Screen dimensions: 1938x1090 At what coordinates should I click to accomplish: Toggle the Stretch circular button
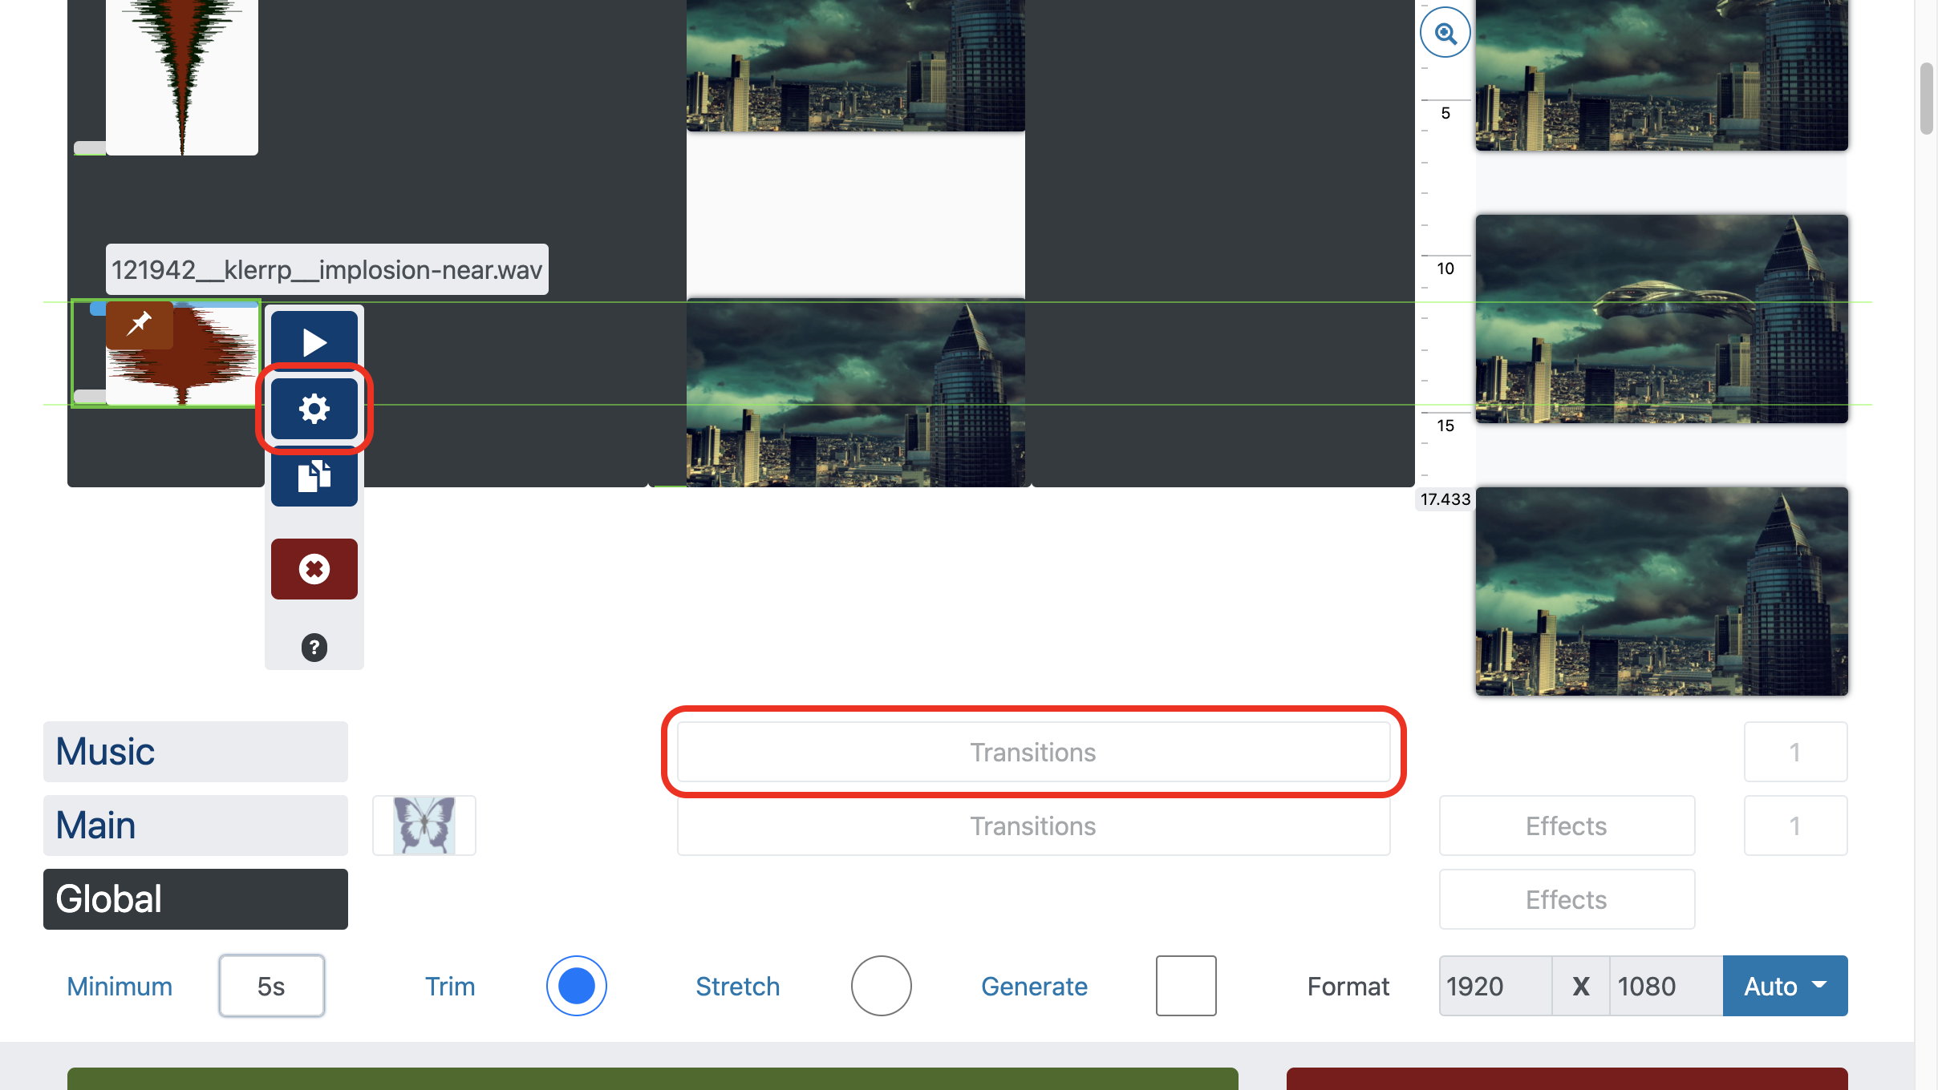coord(878,985)
